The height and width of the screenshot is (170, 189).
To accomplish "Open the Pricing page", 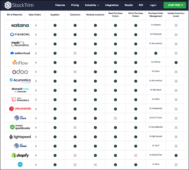I will click(x=75, y=5).
